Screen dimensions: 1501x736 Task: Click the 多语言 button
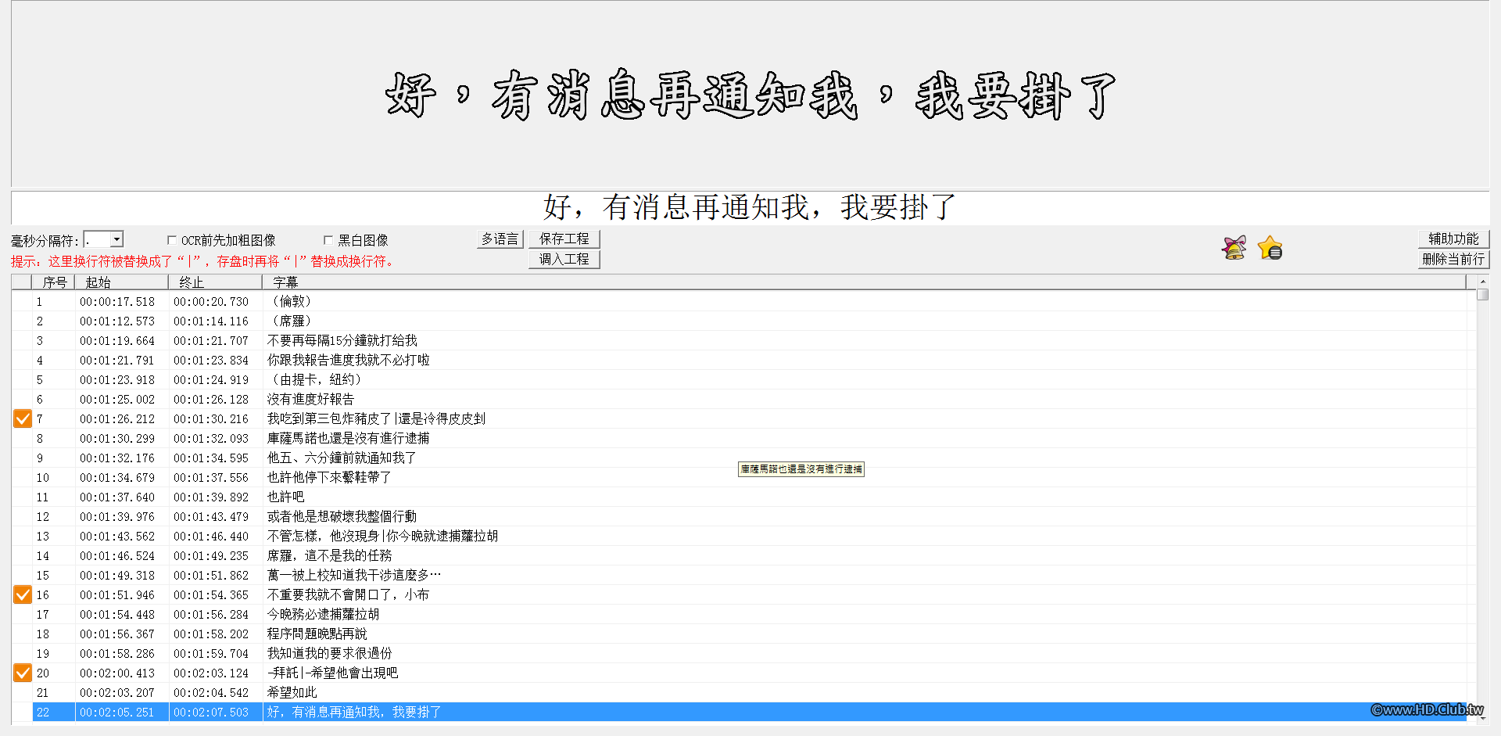(x=500, y=239)
